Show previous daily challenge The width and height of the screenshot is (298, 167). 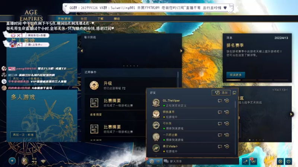[x=82, y=51]
